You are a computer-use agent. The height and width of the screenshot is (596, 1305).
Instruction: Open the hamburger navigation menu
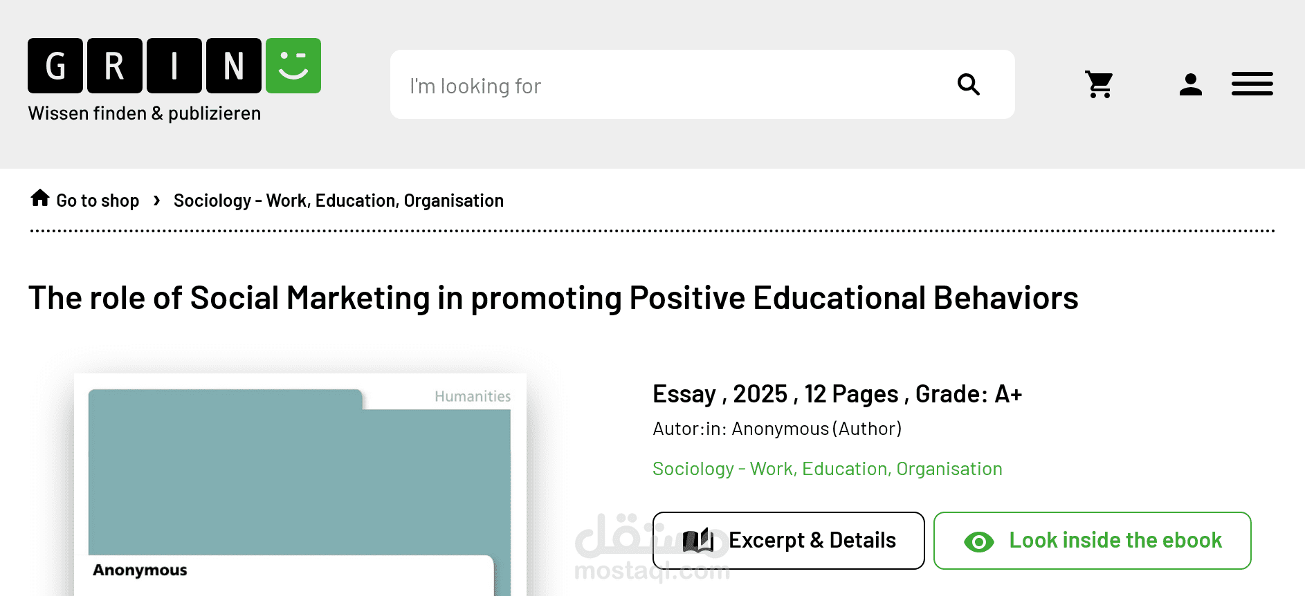click(1252, 84)
